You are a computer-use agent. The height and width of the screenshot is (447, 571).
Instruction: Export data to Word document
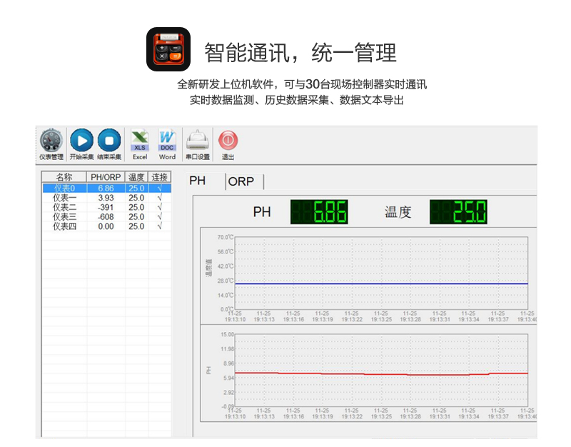point(167,144)
